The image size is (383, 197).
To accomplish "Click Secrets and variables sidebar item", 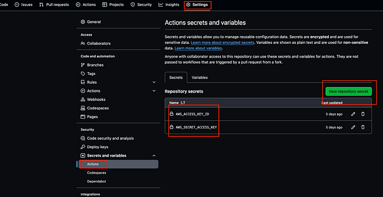I will coord(107,155).
